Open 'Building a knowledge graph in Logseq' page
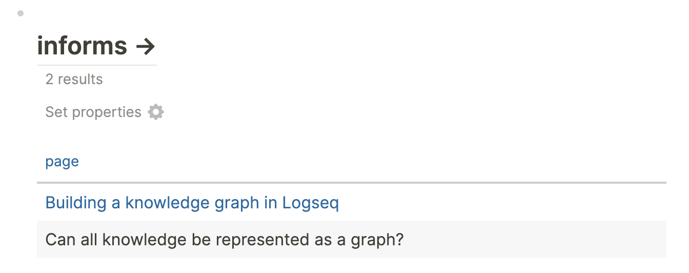This screenshot has width=689, height=273. pos(192,203)
